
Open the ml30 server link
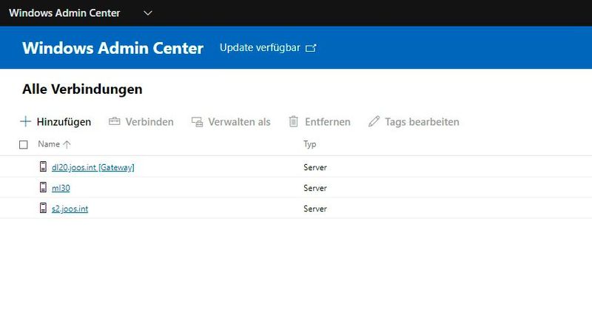click(61, 188)
